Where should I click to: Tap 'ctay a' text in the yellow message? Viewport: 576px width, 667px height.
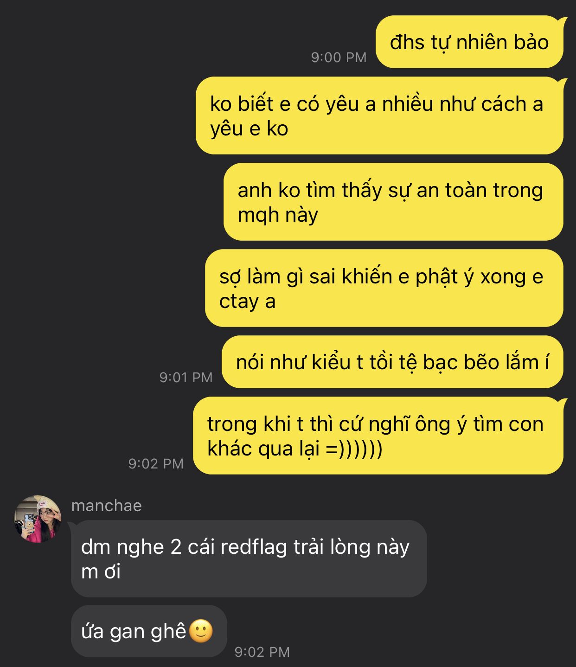point(247,301)
